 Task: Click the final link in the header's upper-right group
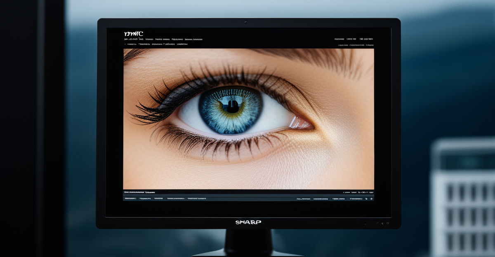[x=366, y=40]
